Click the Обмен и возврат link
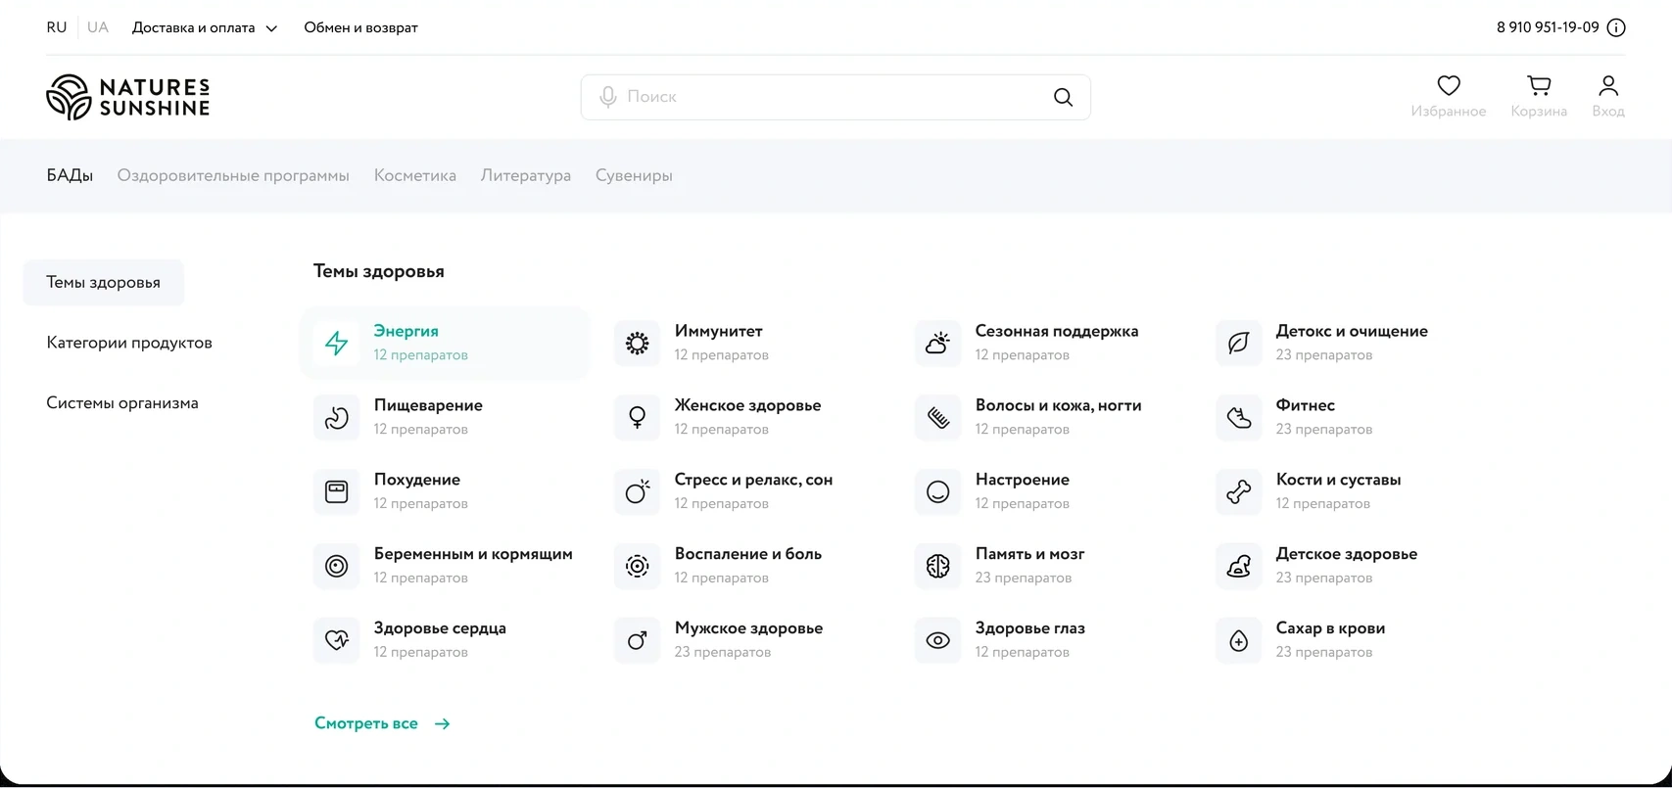Viewport: 1672px width, 788px height. [360, 27]
